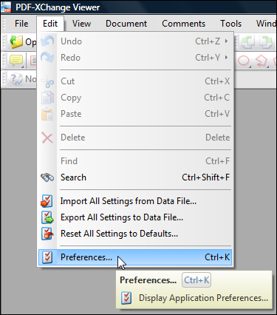
Task: Open the View menu
Action: coord(81,24)
